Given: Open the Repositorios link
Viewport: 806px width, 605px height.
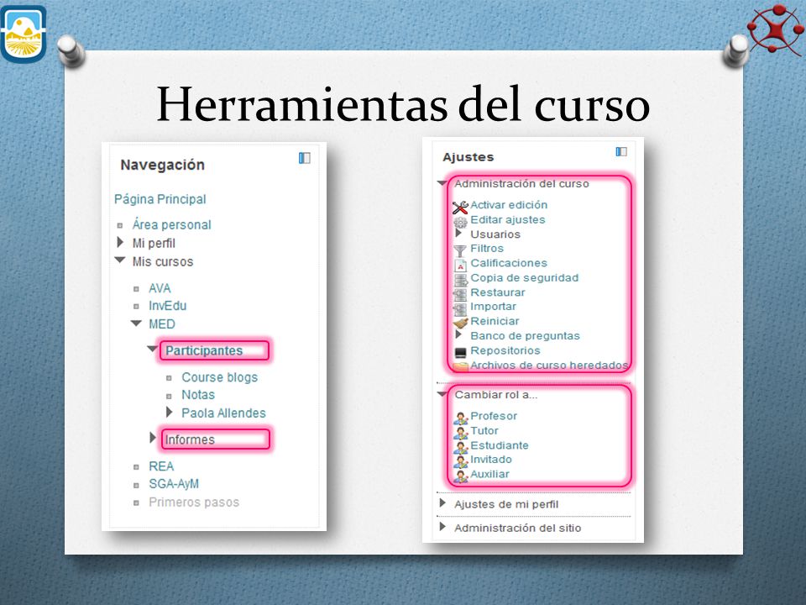Looking at the screenshot, I should pos(505,350).
